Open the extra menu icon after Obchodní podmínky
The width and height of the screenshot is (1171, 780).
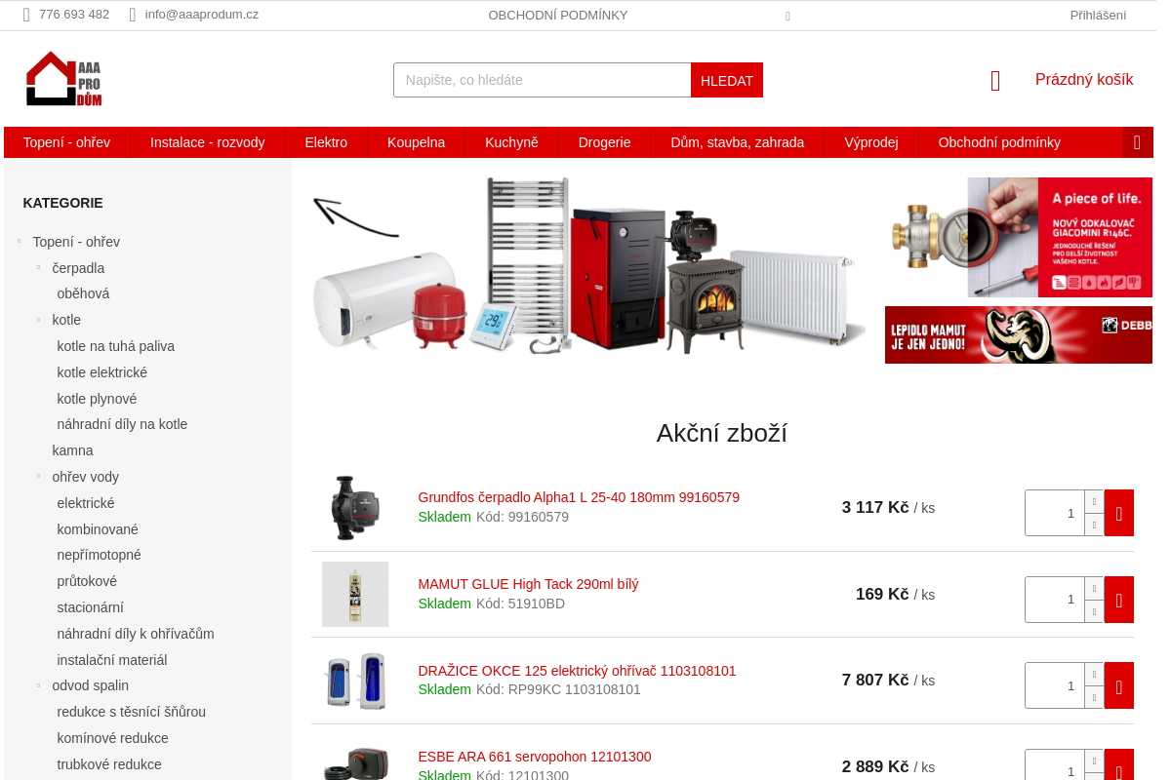point(1137,142)
